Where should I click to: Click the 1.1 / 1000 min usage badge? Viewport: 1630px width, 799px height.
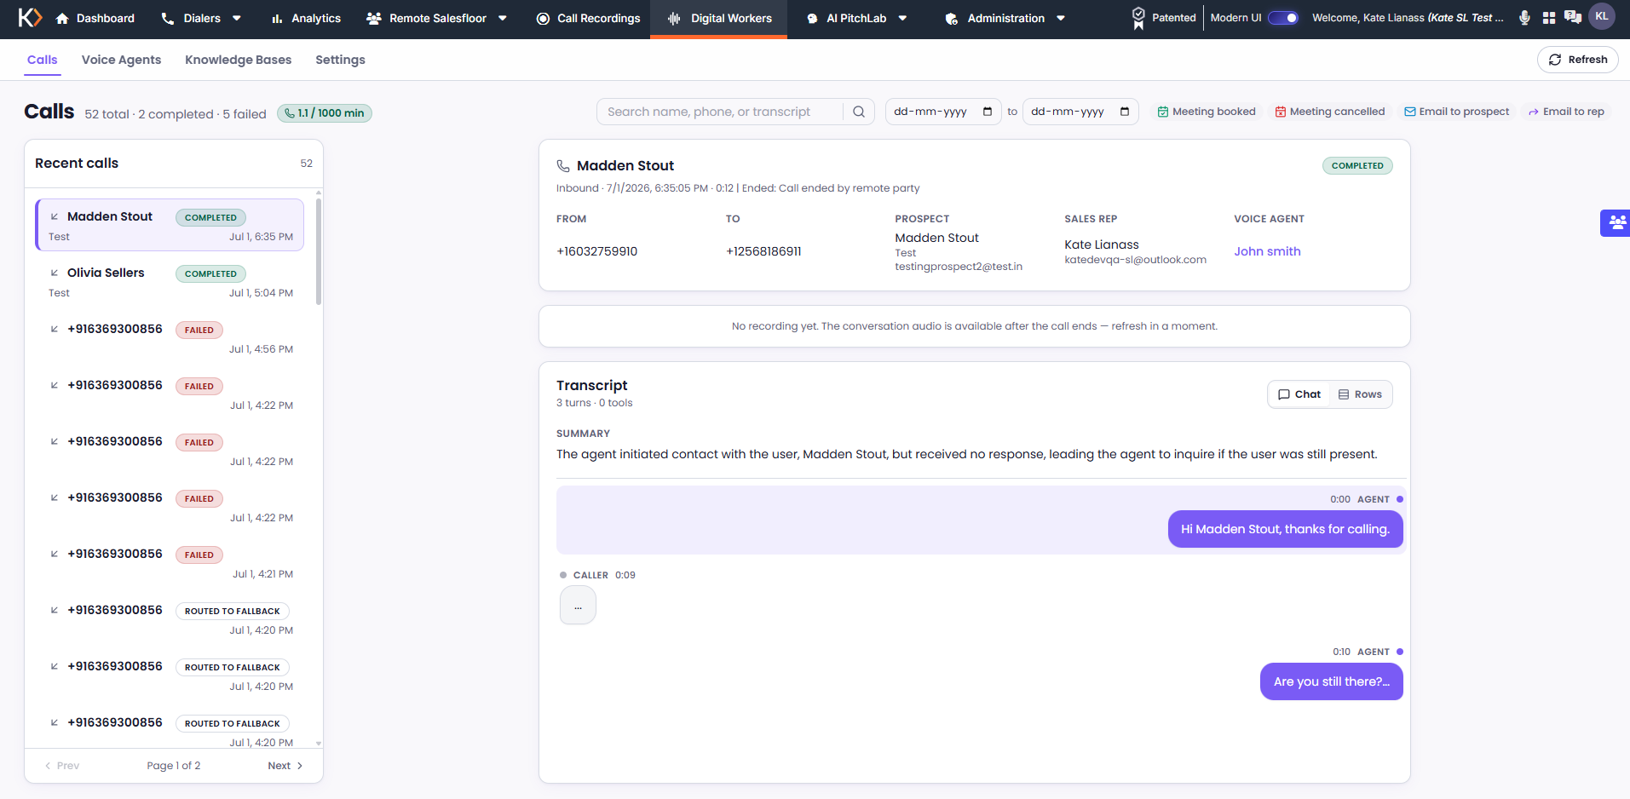(x=325, y=113)
